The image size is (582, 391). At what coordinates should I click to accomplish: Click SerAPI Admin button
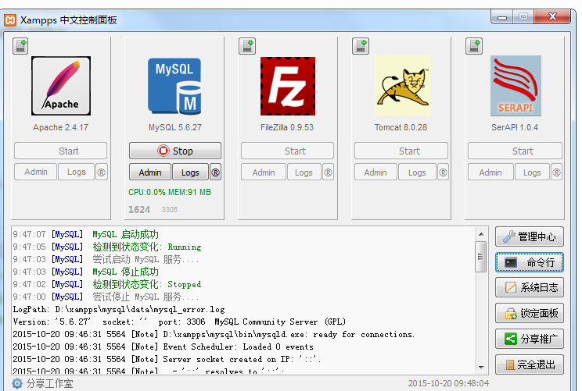pyautogui.click(x=490, y=172)
